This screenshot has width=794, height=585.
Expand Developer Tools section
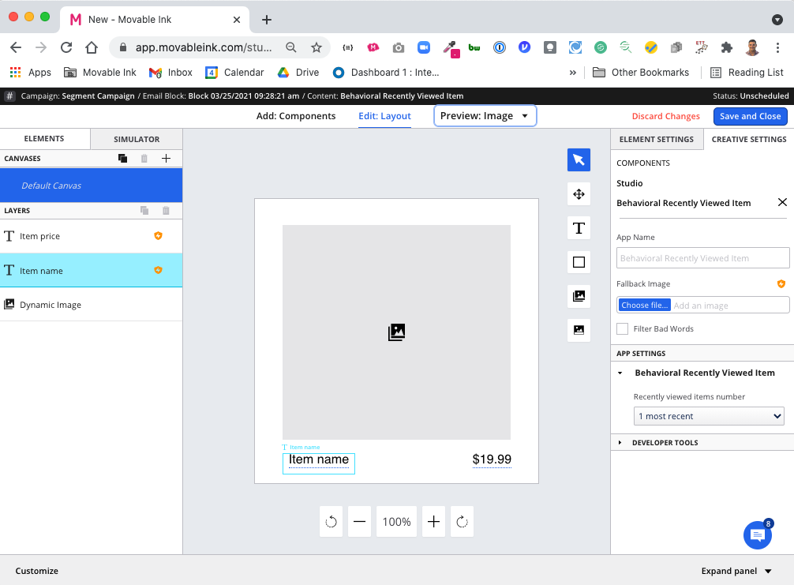tap(620, 442)
